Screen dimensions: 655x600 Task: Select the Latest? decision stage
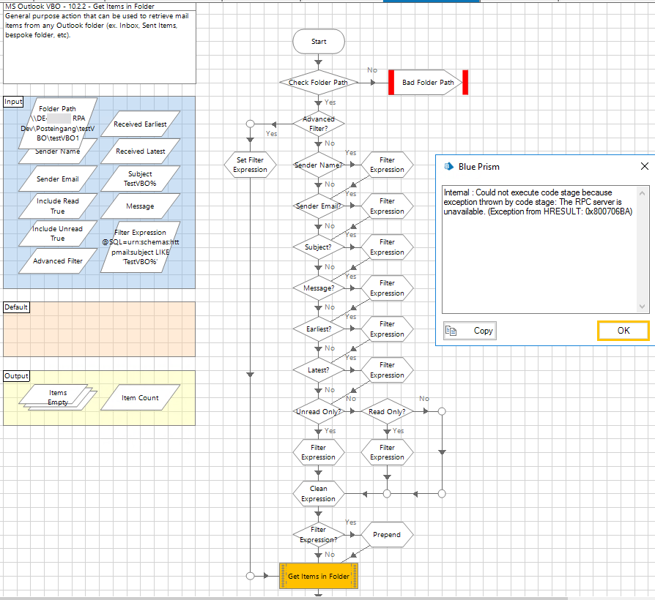pos(318,370)
